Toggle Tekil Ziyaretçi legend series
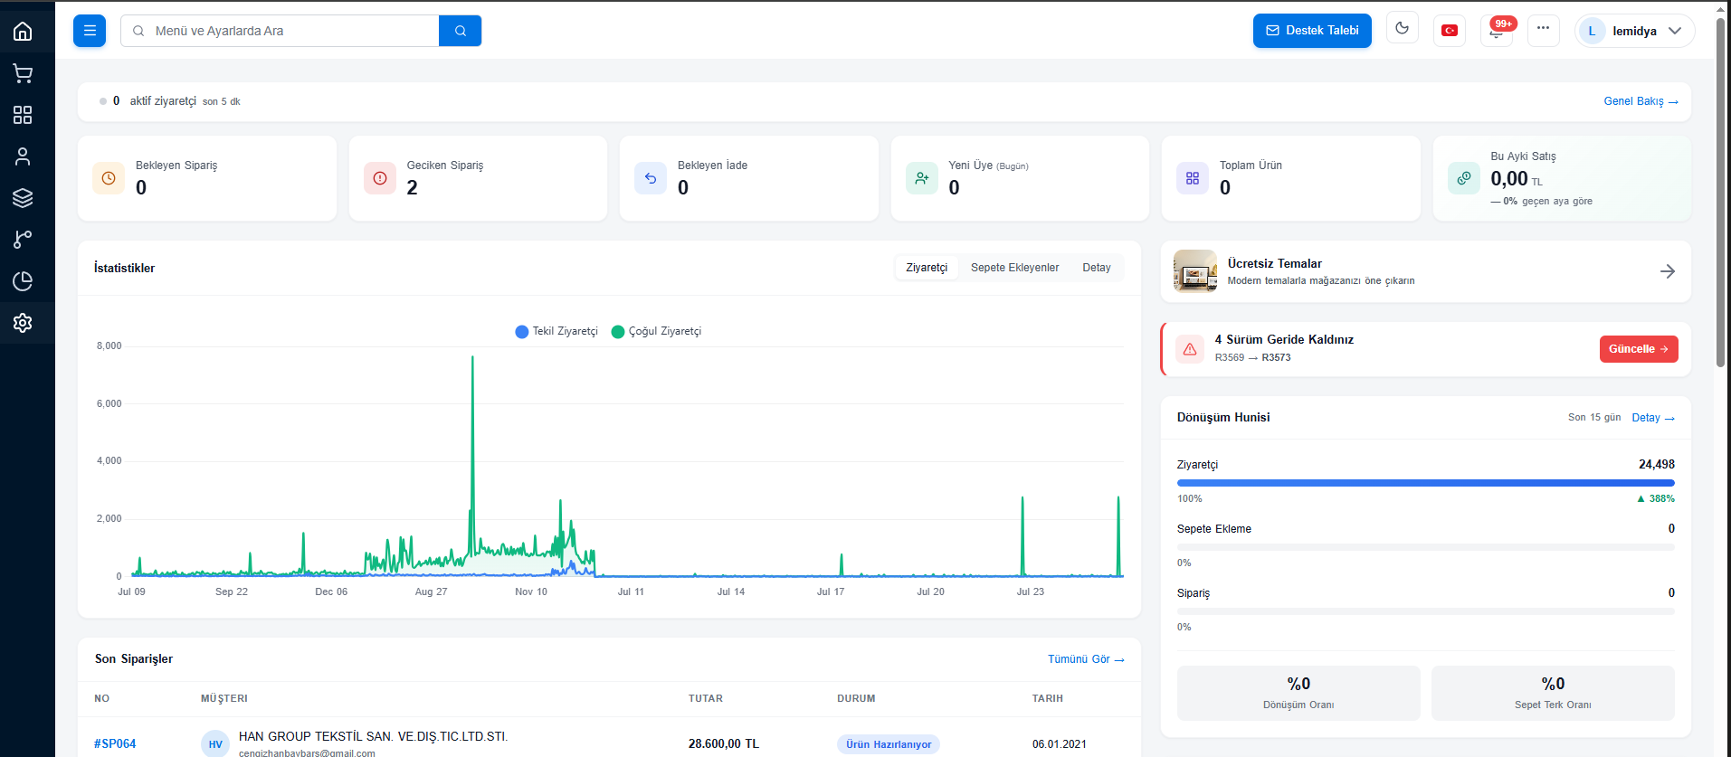Image resolution: width=1731 pixels, height=757 pixels. 556,331
